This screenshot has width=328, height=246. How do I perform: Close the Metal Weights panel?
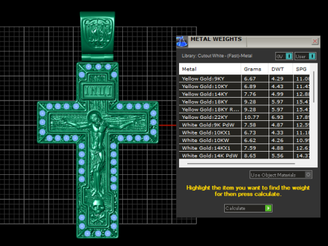[x=315, y=41]
